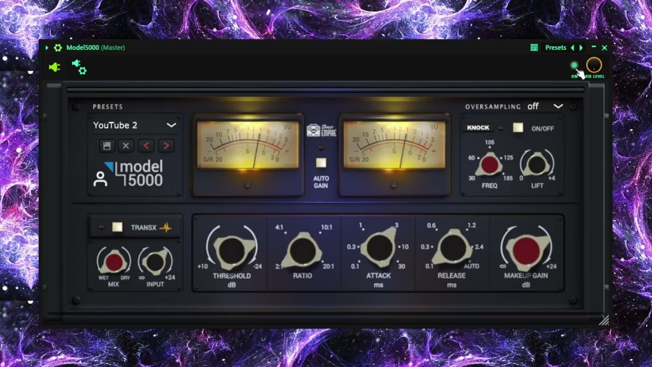Adjust the red wet/dry MIX knob
The width and height of the screenshot is (652, 367).
pyautogui.click(x=114, y=261)
